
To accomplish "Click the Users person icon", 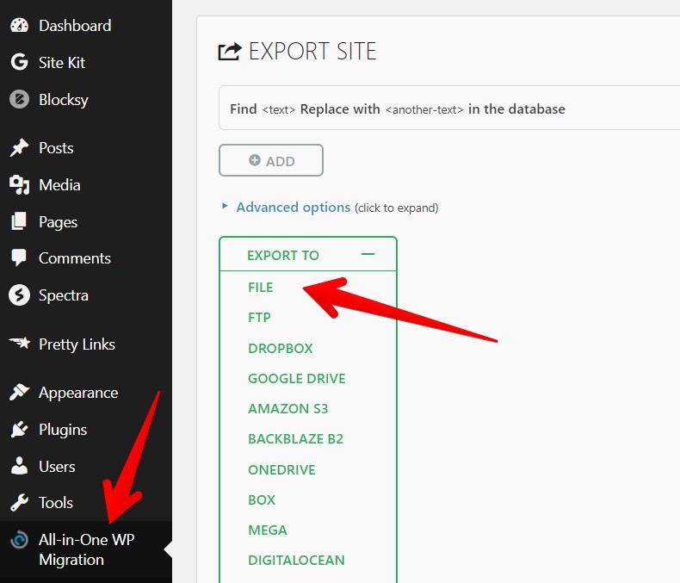I will (19, 466).
